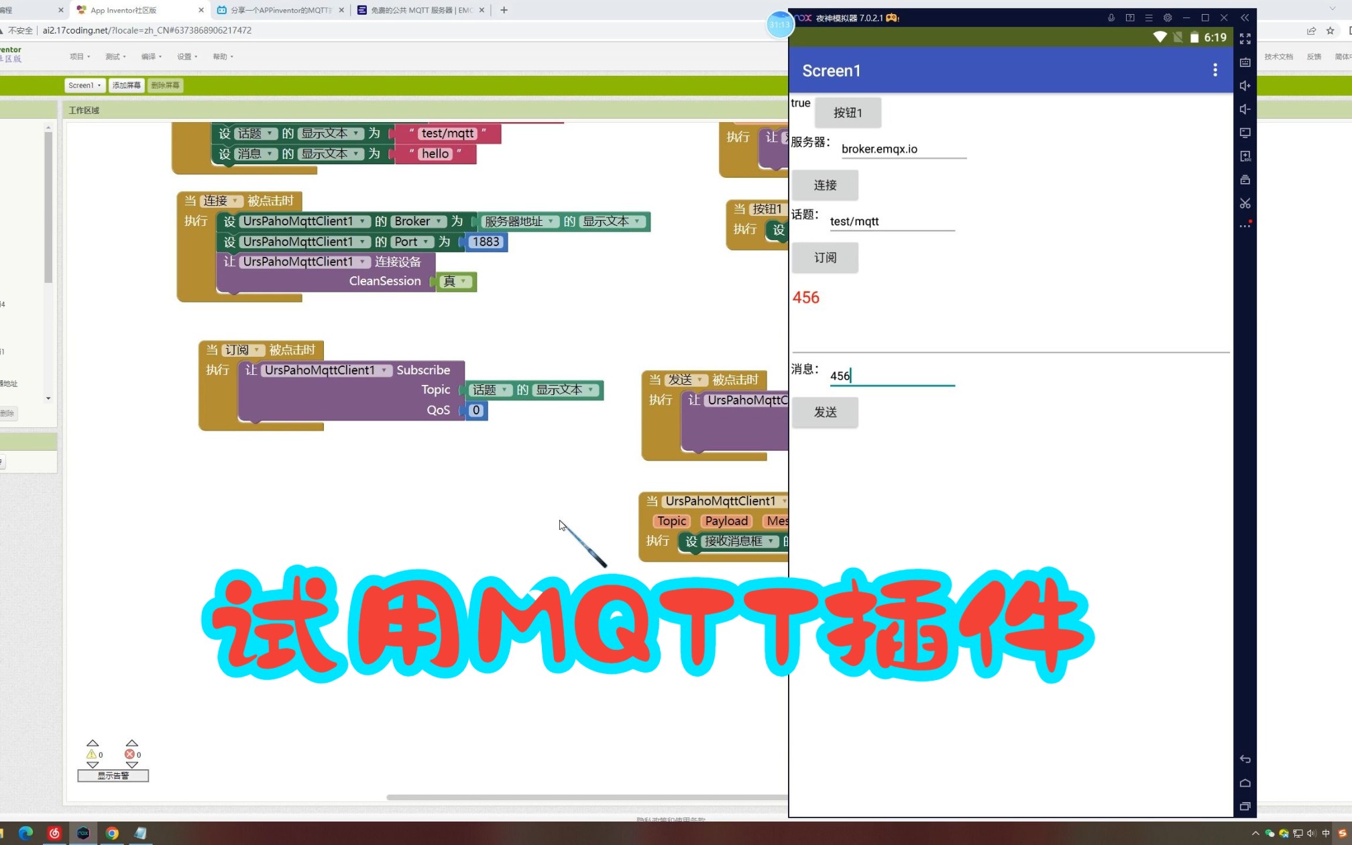This screenshot has height=845, width=1352.
Task: Click the Nox volume down icon
Action: (x=1245, y=109)
